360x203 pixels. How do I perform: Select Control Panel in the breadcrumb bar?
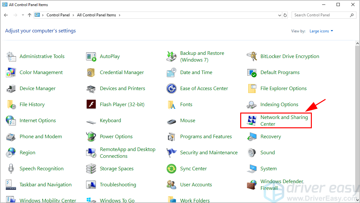coord(58,15)
